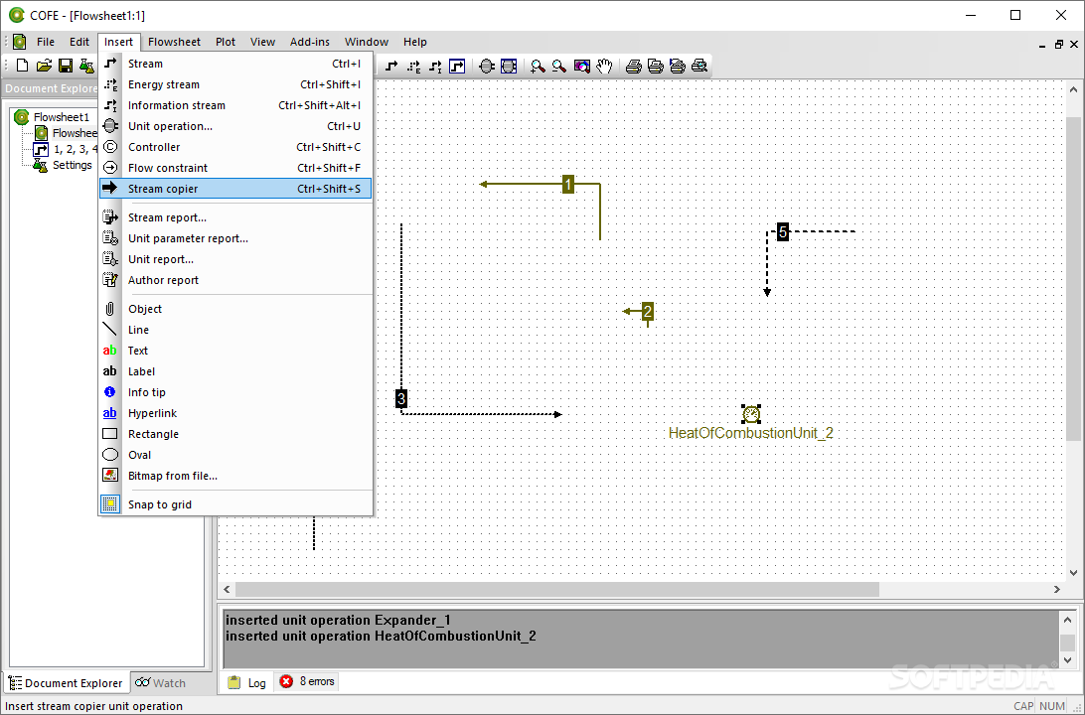Image resolution: width=1085 pixels, height=715 pixels.
Task: Select the HeatOfCombustionUnit_2 unit icon
Action: 751,414
